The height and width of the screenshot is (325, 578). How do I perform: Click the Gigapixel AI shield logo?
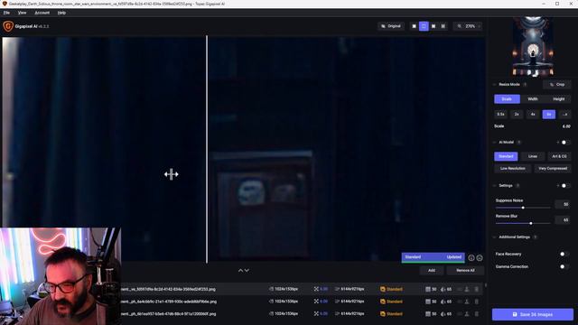(8, 26)
